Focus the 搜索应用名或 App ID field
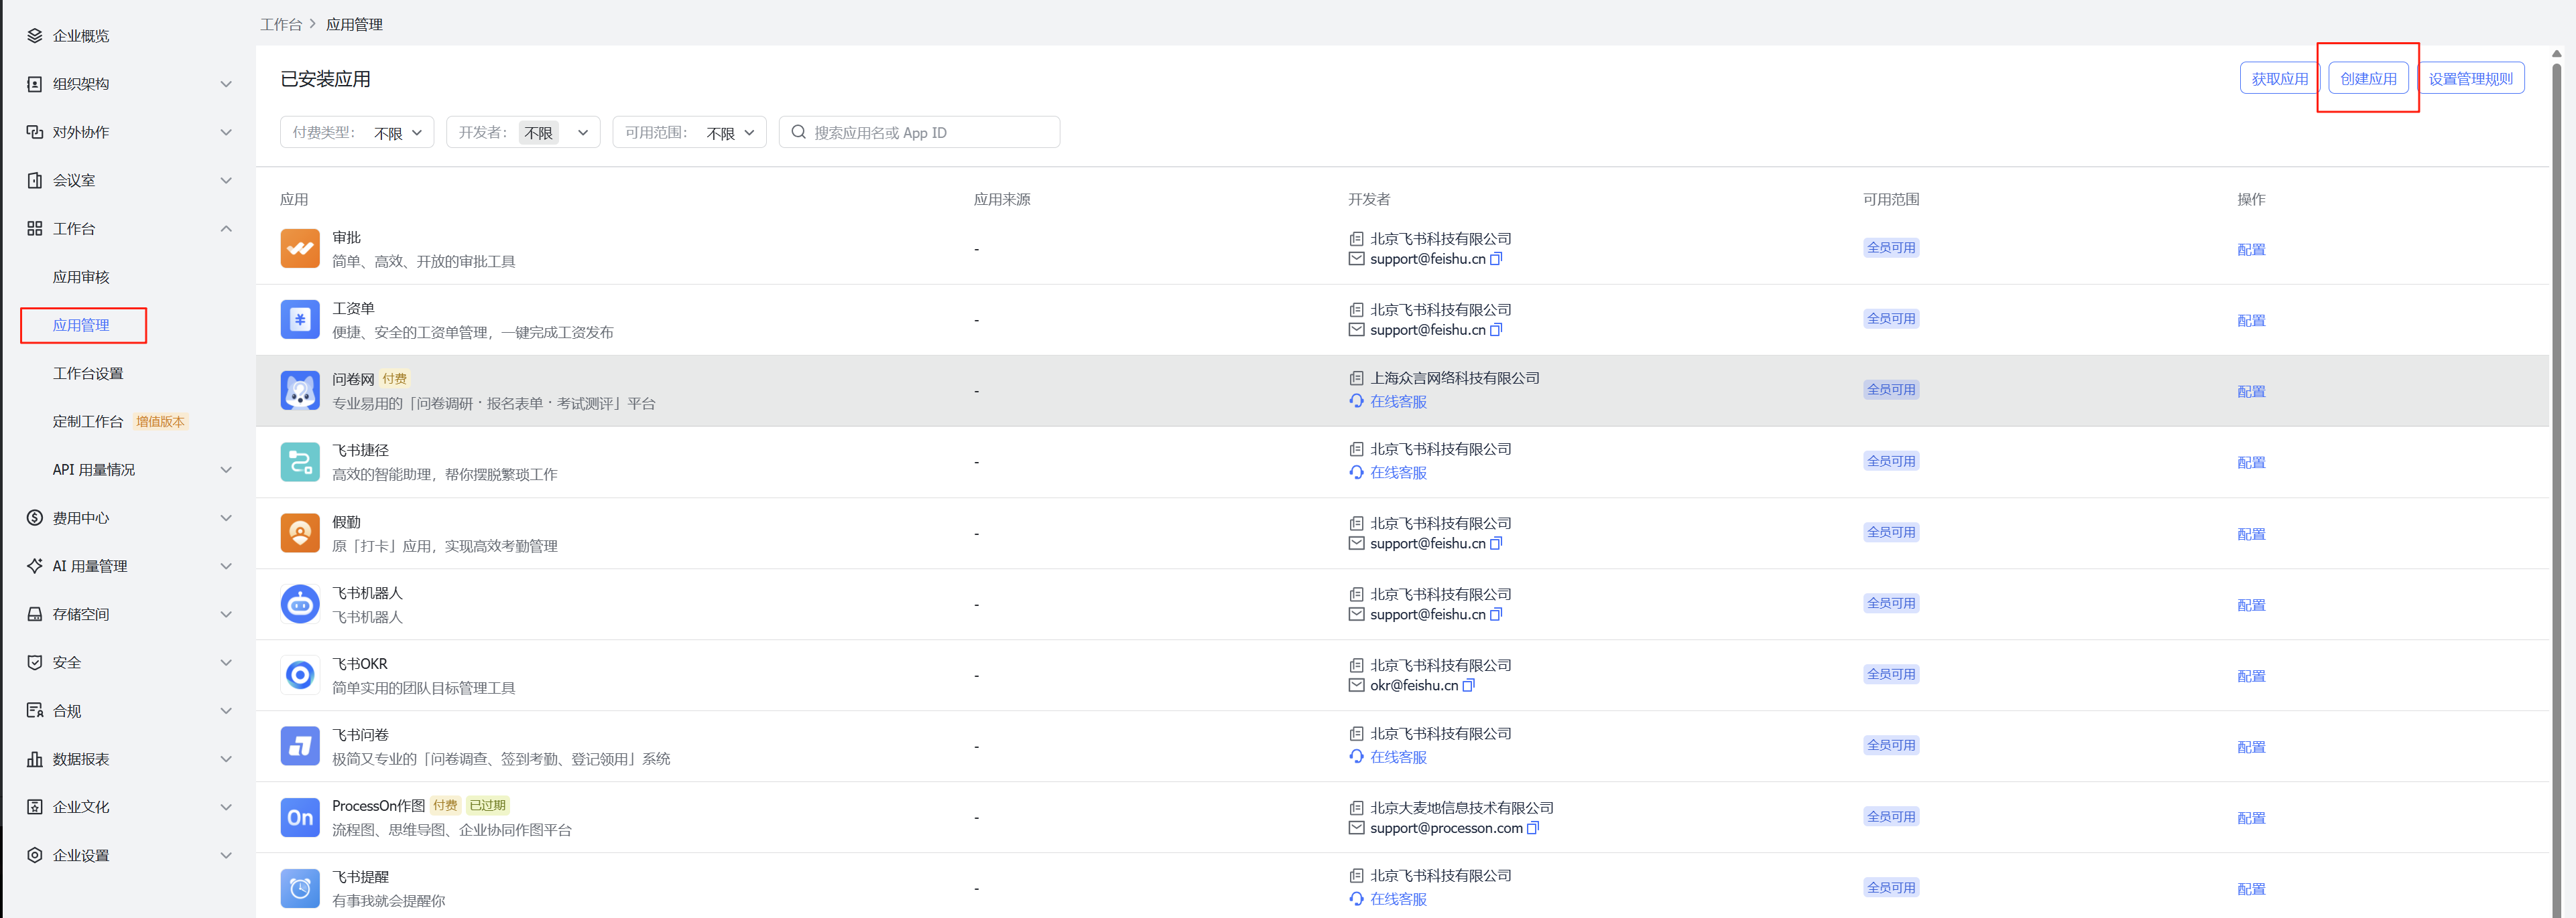Viewport: 2576px width, 918px height. [x=919, y=132]
